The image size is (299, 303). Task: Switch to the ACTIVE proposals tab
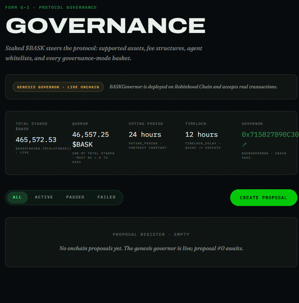tap(44, 198)
